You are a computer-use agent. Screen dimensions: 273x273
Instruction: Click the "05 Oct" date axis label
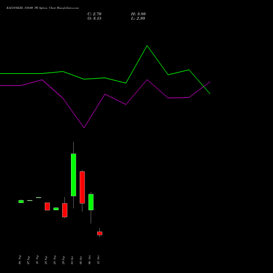pos(81,260)
